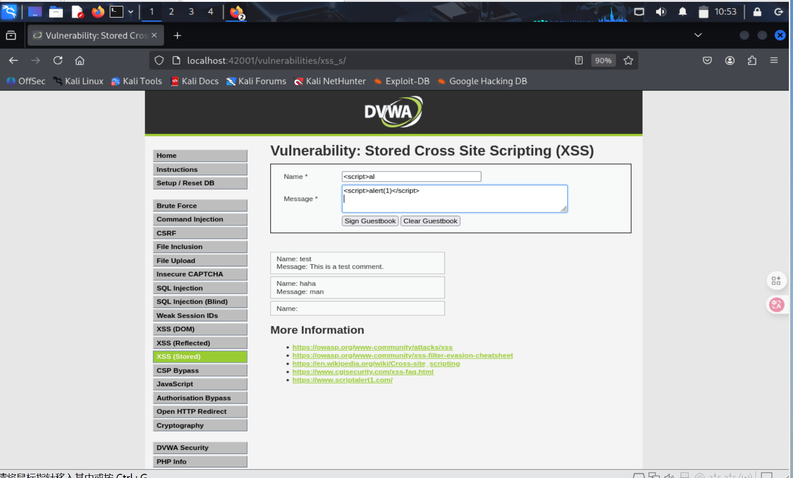Image resolution: width=793 pixels, height=478 pixels.
Task: Open the clipboard manager tray icon
Action: 704,12
